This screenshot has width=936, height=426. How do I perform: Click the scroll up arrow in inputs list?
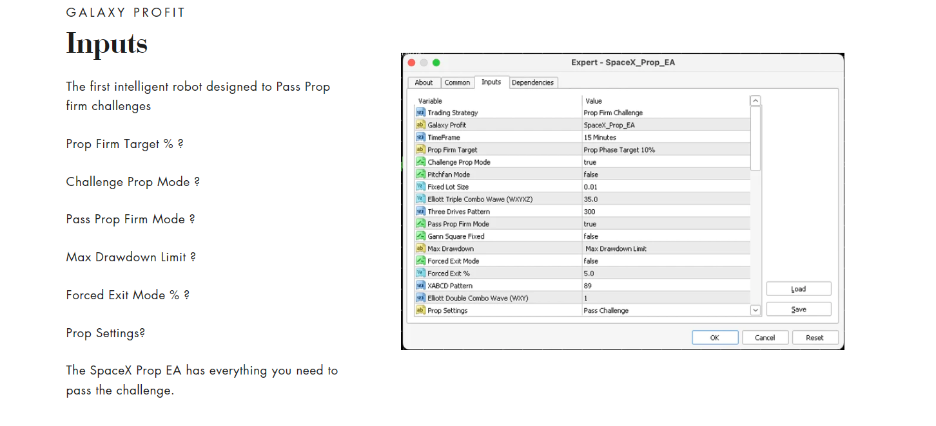756,101
